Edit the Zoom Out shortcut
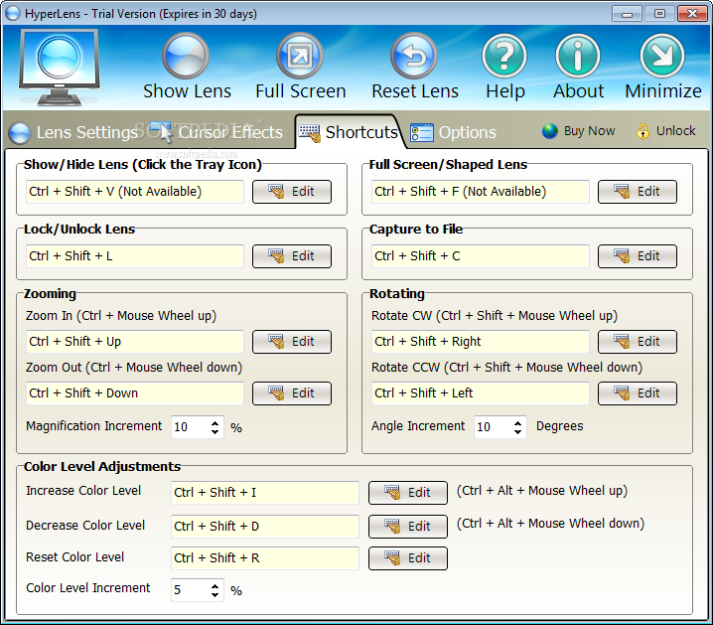Viewport: 713px width, 625px height. (x=292, y=393)
